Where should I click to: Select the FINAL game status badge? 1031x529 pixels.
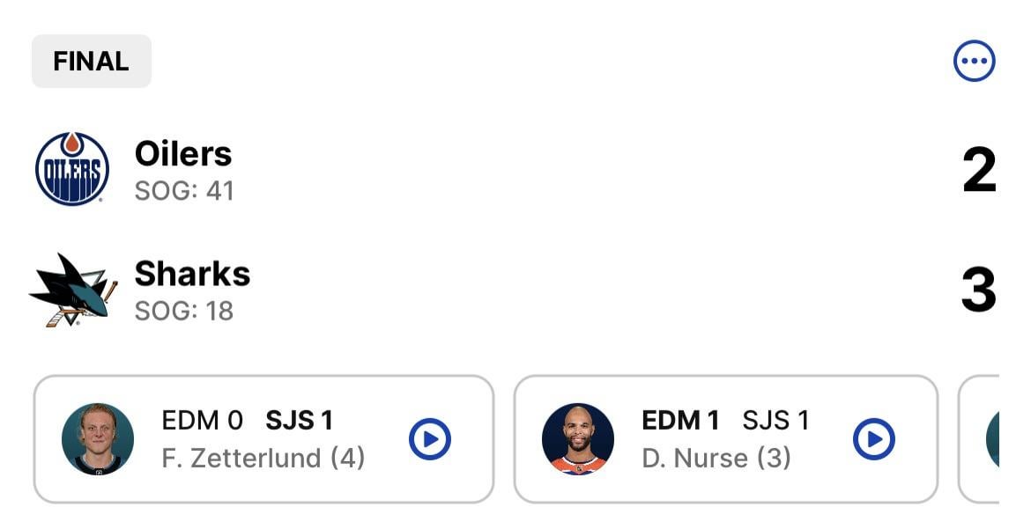pos(91,62)
